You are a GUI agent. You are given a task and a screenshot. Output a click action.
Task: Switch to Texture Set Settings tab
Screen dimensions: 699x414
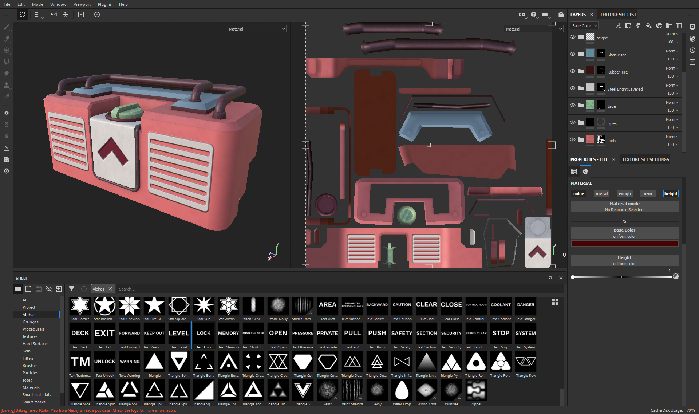[645, 159]
